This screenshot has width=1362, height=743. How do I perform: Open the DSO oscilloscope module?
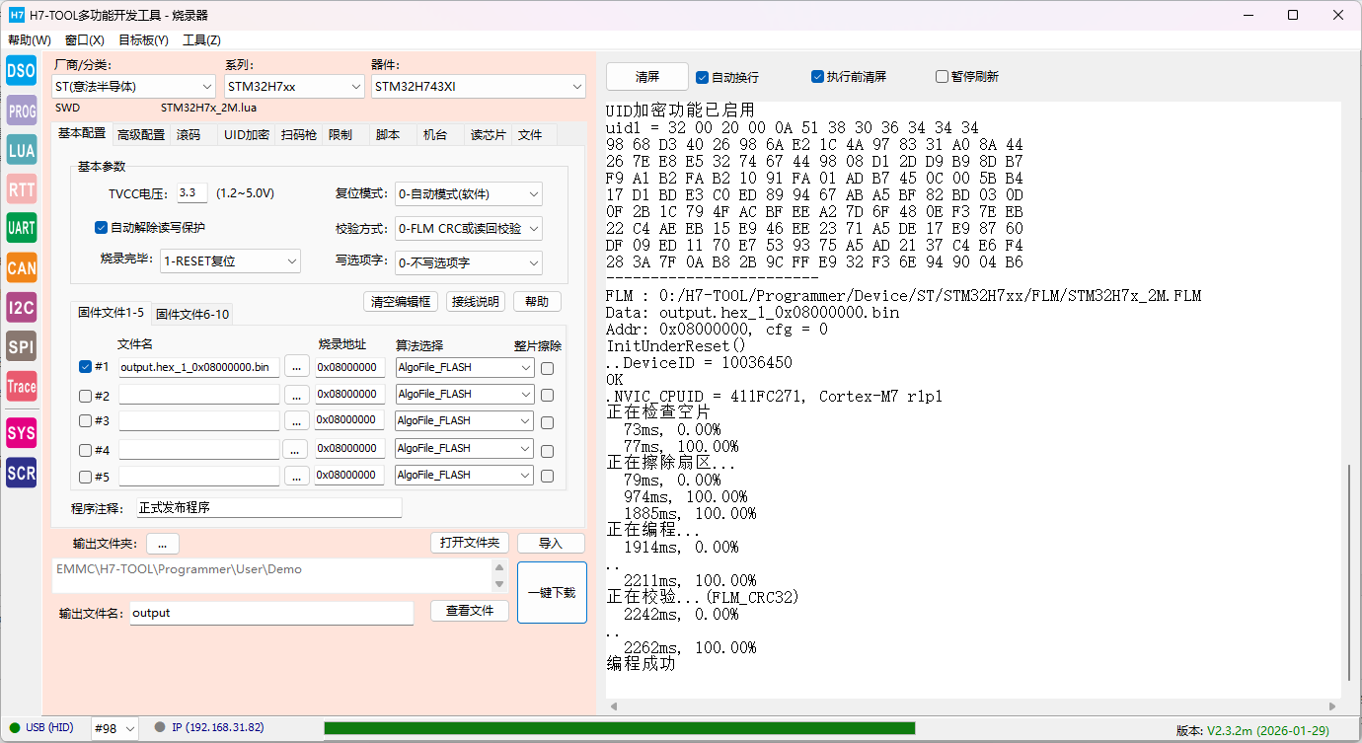click(22, 71)
